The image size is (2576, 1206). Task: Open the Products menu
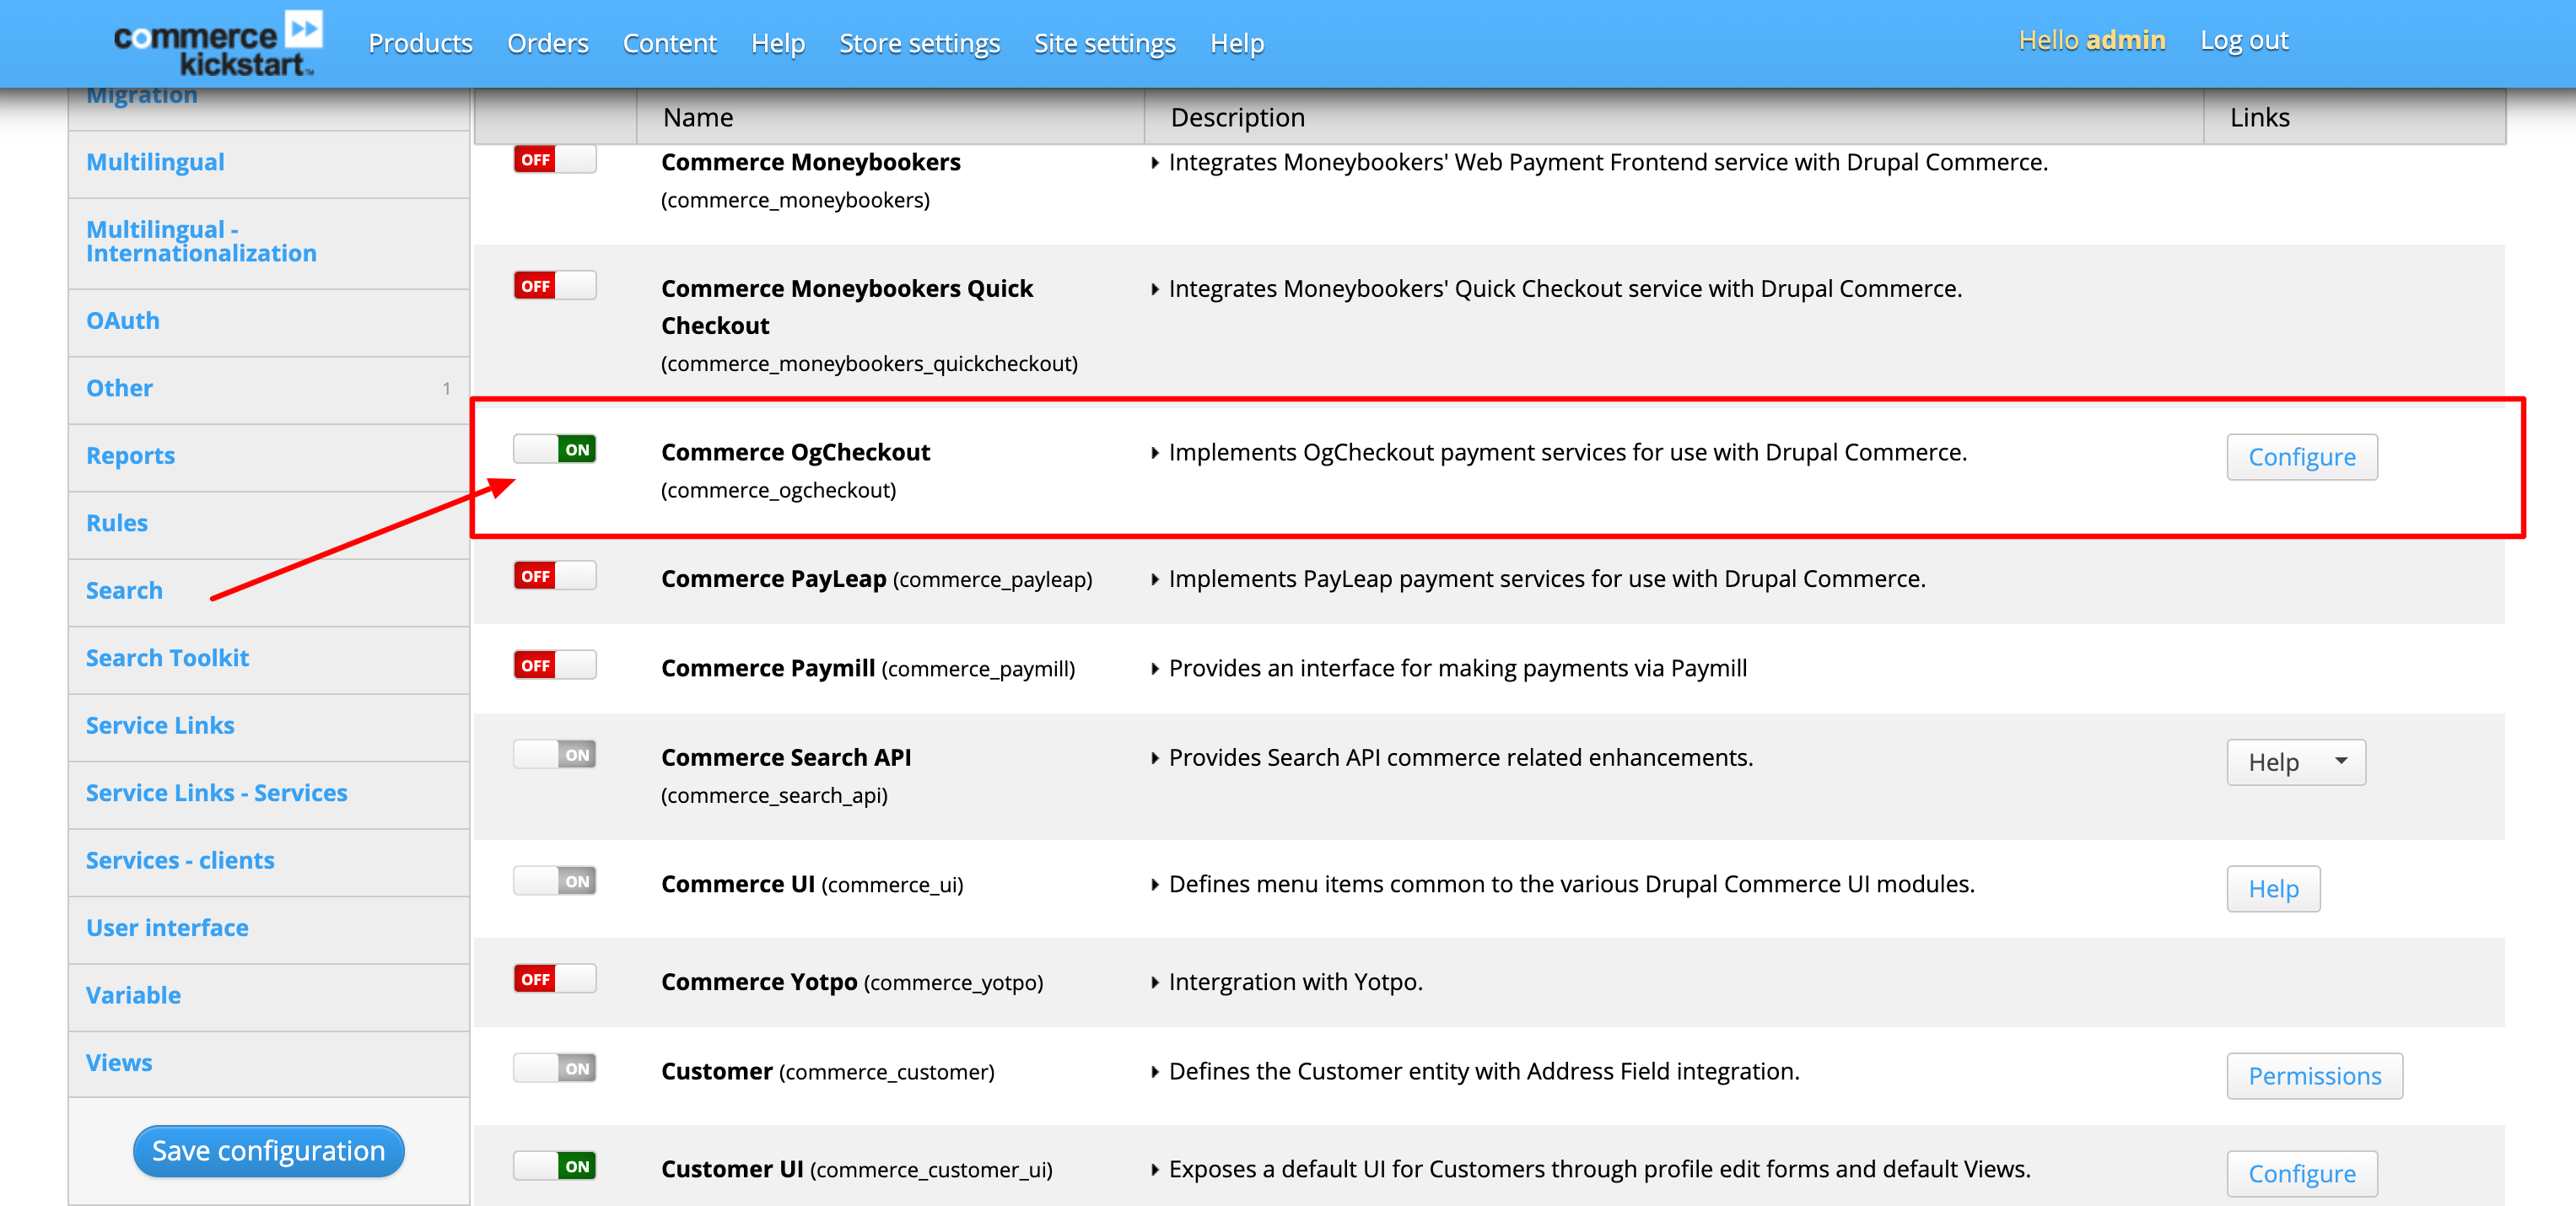[x=420, y=43]
